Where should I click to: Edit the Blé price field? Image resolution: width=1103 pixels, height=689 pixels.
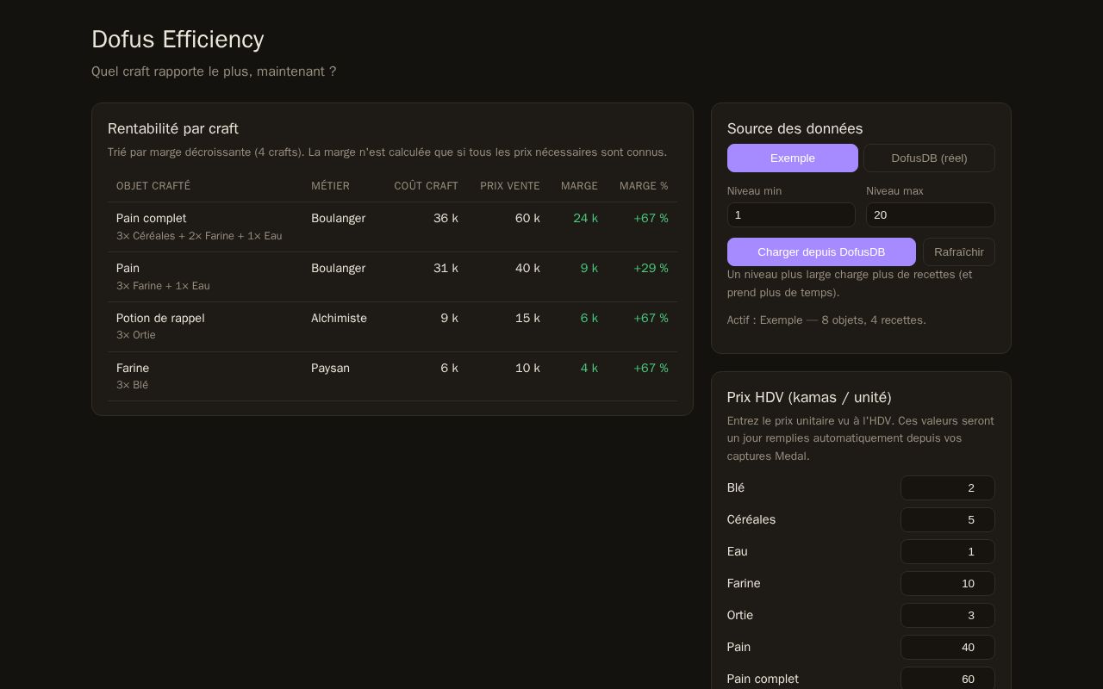point(947,487)
